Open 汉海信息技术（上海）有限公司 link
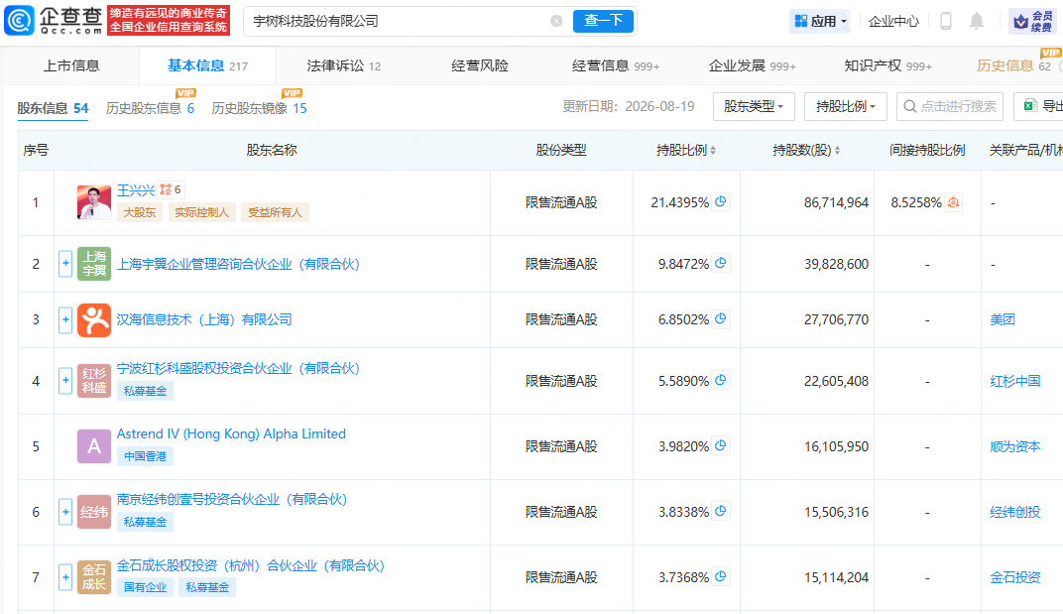 tap(204, 319)
